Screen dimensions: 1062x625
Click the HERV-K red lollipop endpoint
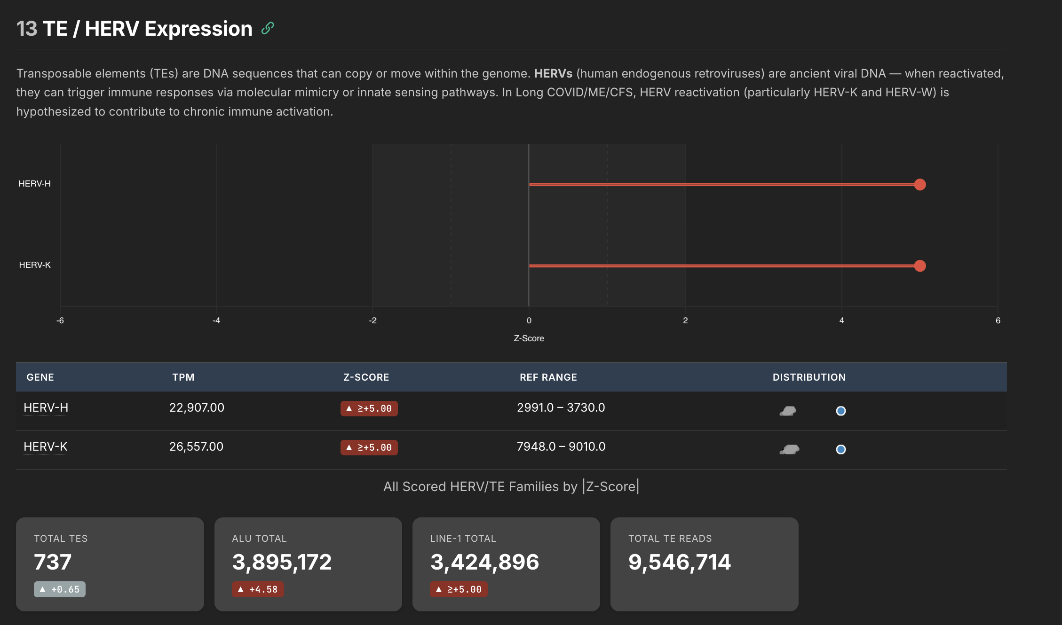click(x=920, y=266)
